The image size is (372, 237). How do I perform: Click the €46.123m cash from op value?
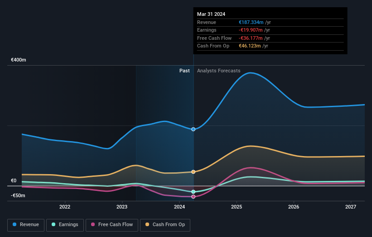[x=250, y=46]
